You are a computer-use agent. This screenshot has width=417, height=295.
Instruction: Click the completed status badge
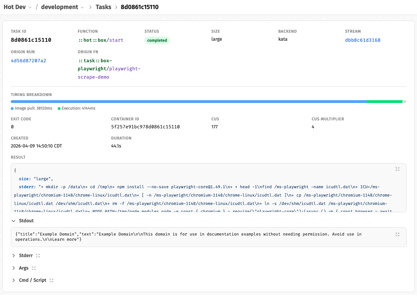[157, 40]
